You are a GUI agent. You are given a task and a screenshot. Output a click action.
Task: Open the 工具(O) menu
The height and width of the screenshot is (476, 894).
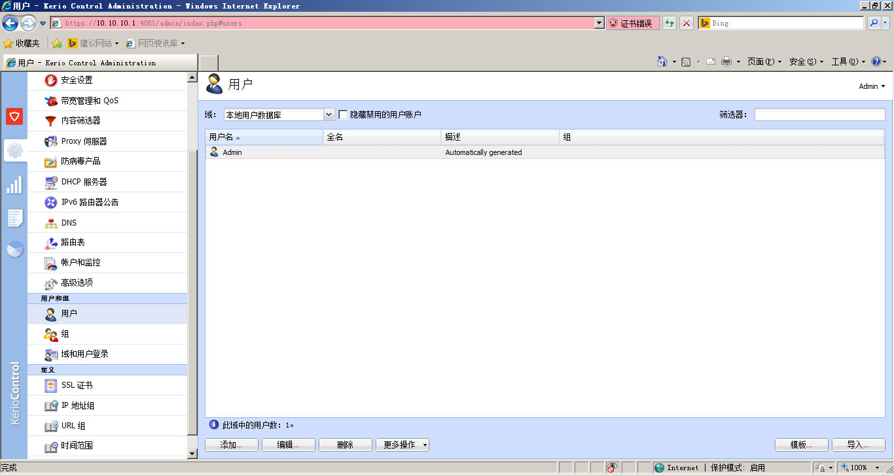coord(848,61)
